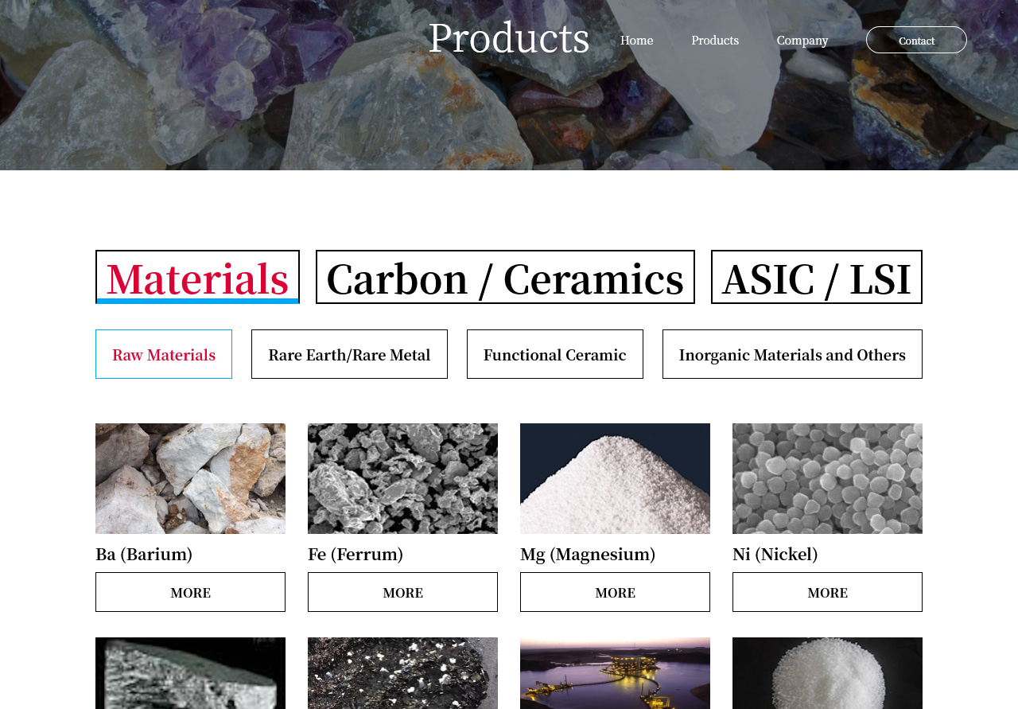Open the Products navigation link

(715, 40)
